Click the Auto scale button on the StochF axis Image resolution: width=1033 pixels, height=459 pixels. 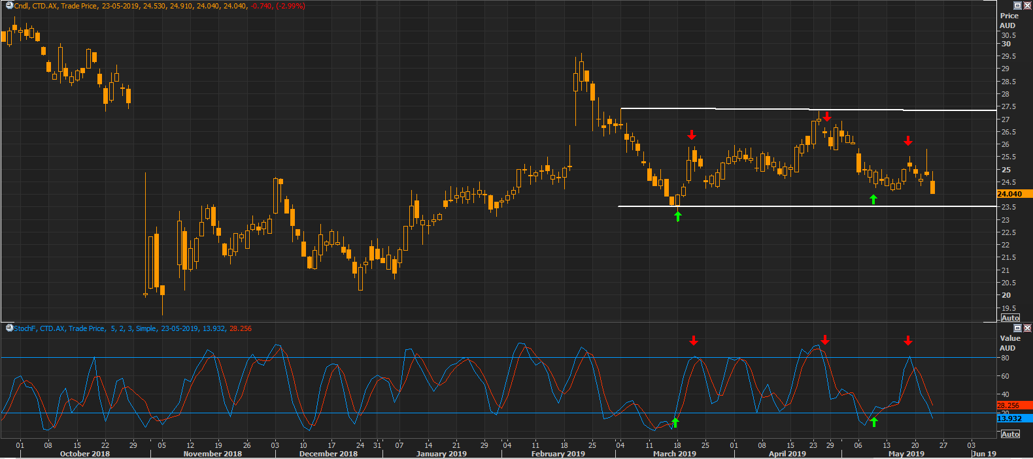(x=1010, y=434)
